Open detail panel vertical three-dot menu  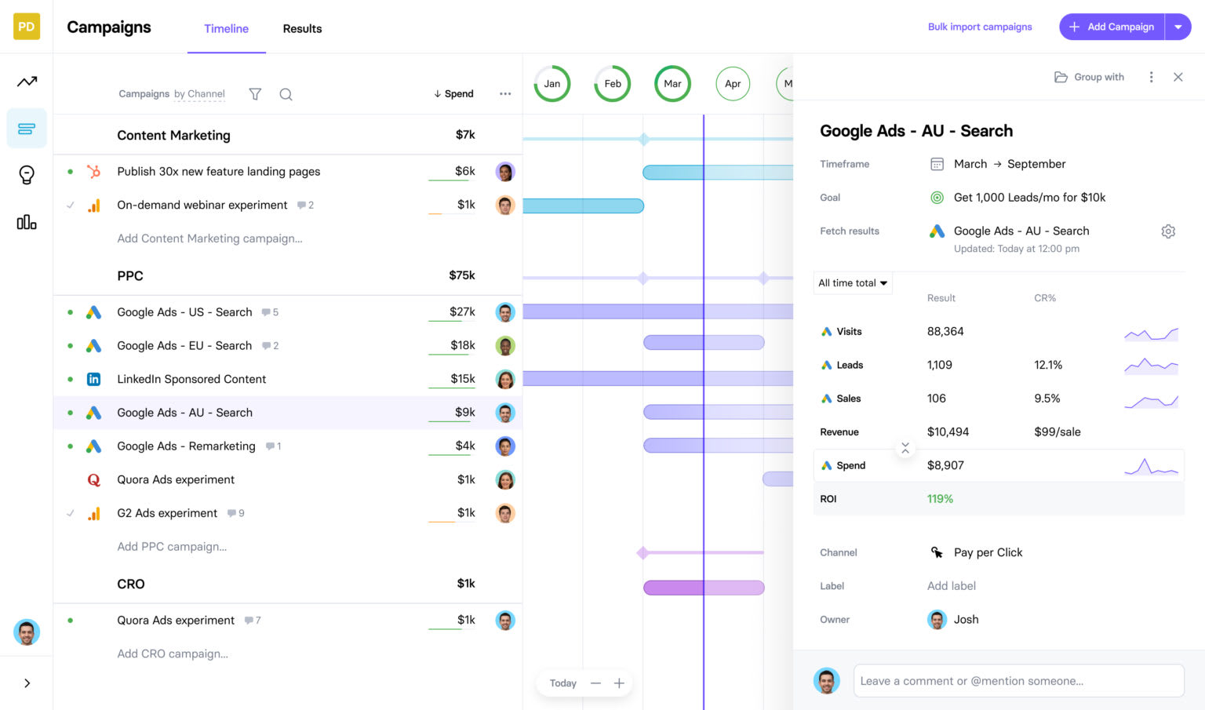point(1151,77)
